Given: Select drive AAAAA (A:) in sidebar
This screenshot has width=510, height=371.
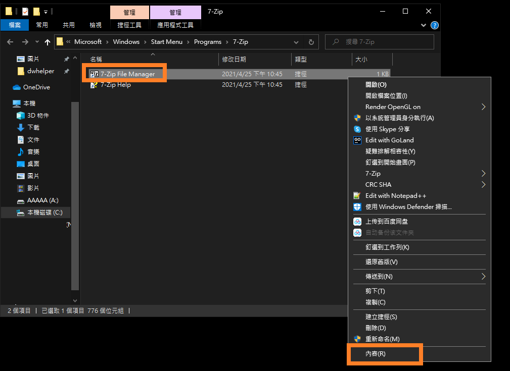Looking at the screenshot, I should point(42,200).
